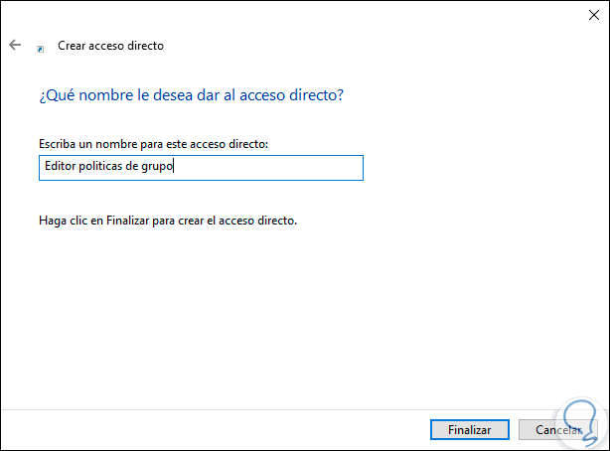Click the "Haga clic en Finalizar" instruction text
This screenshot has height=451, width=610.
click(168, 220)
